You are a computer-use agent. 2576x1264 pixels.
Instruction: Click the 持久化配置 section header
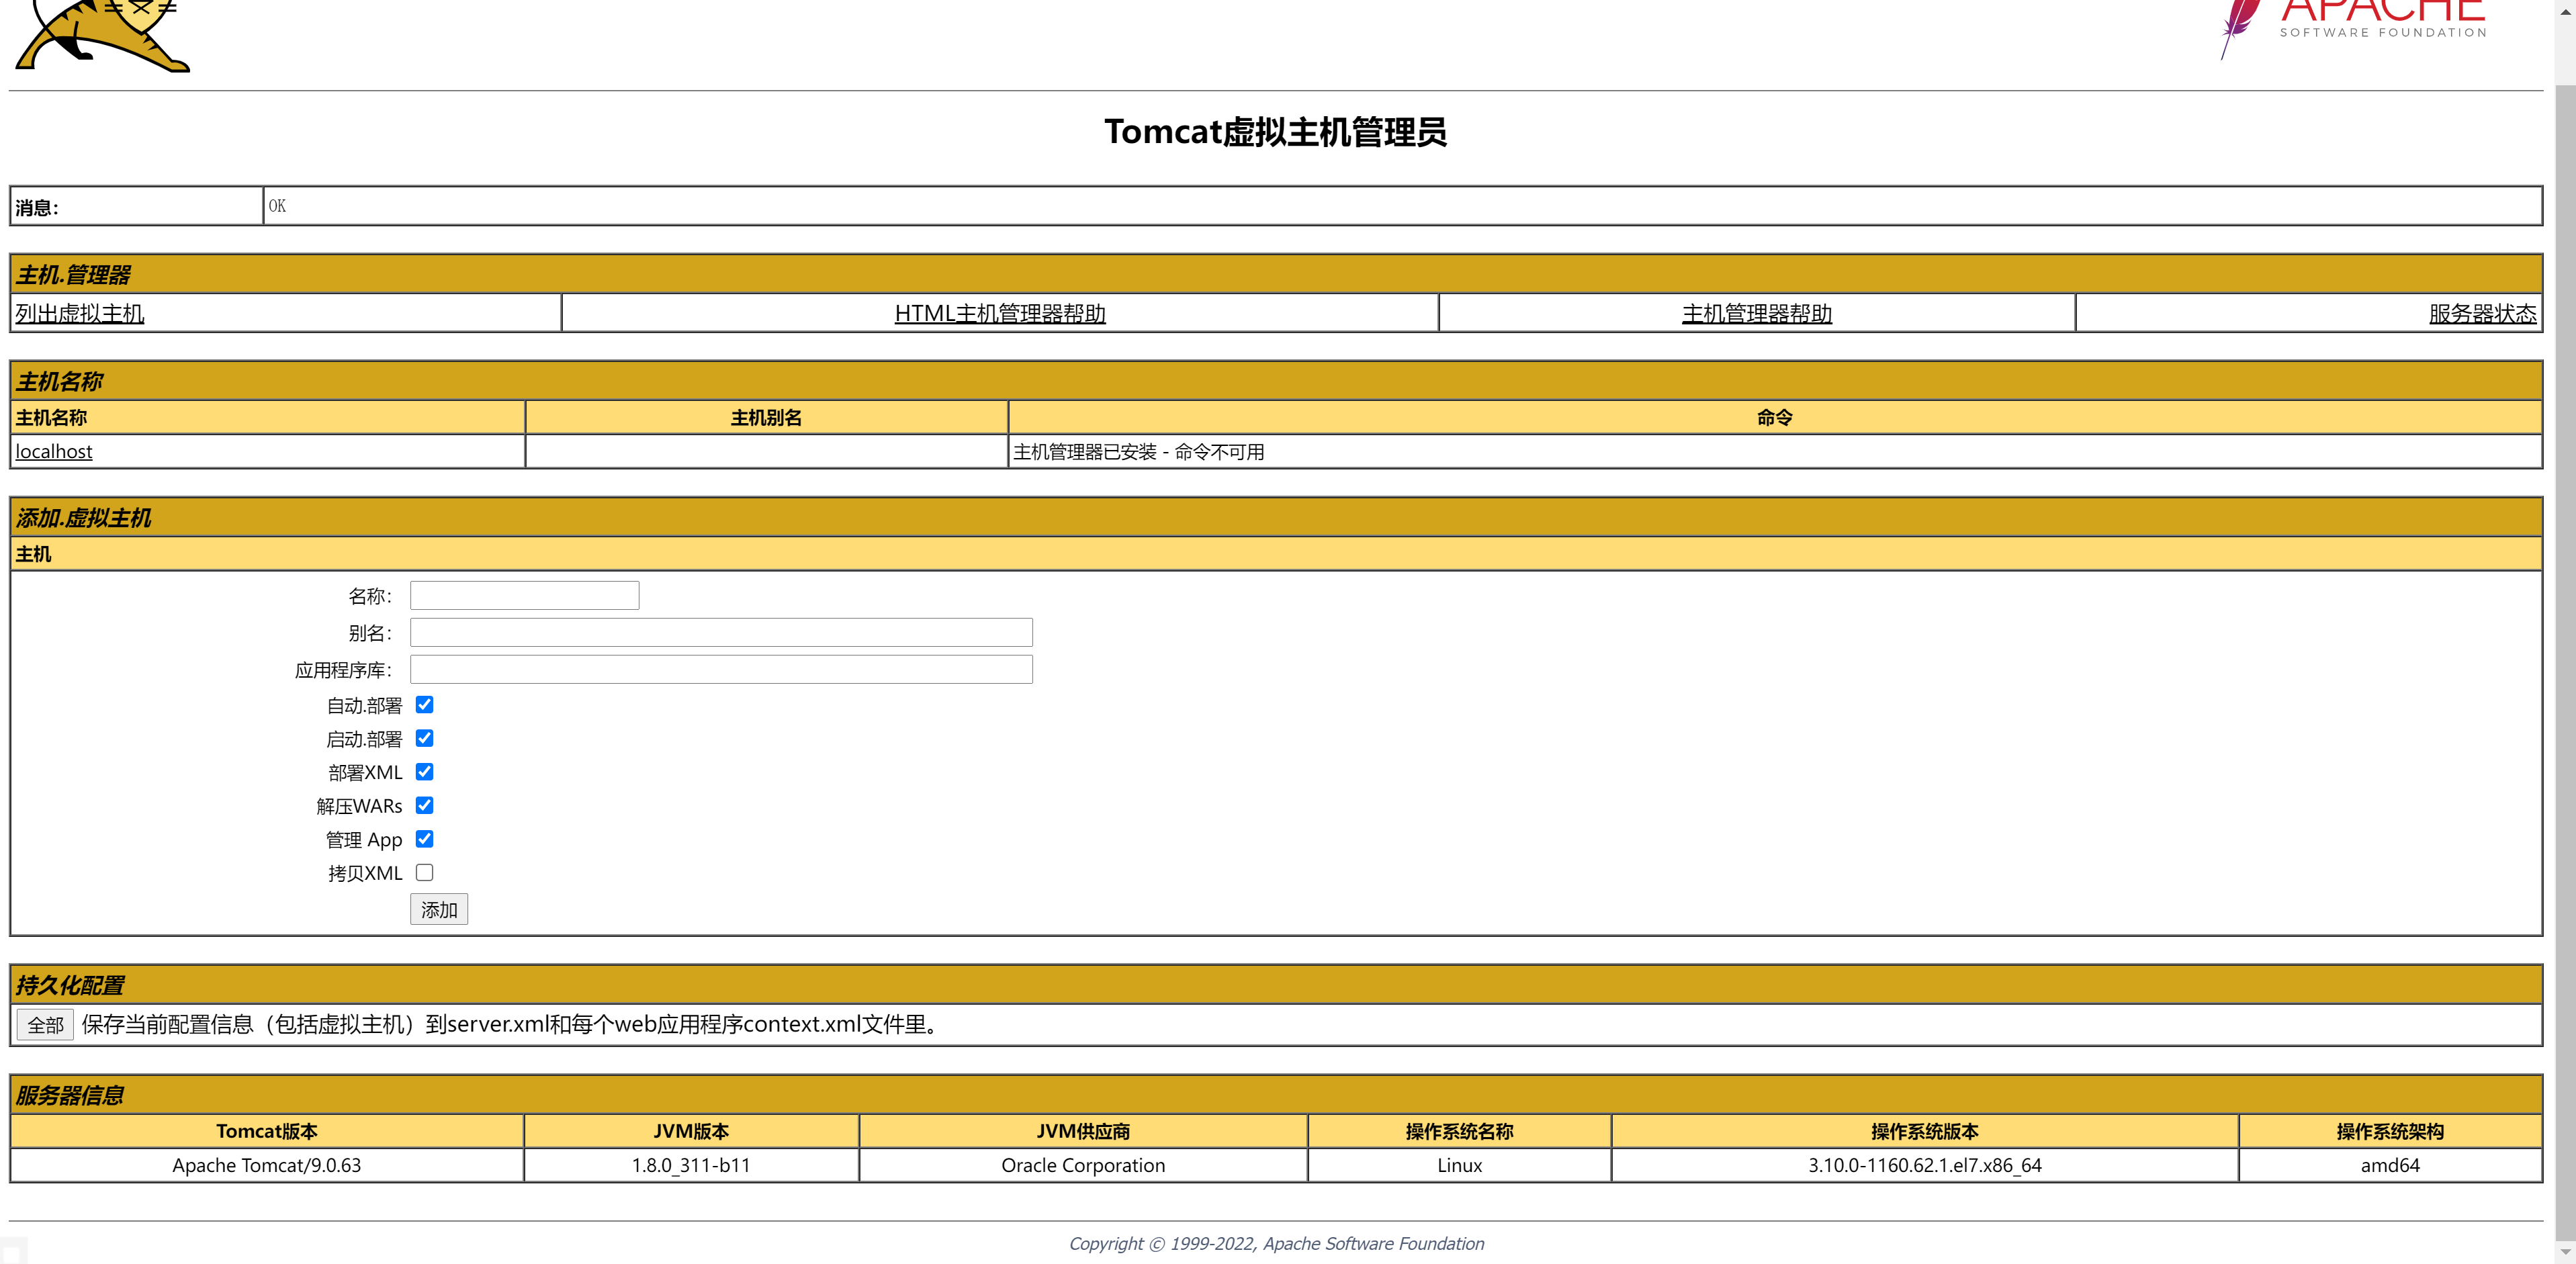click(x=1276, y=985)
